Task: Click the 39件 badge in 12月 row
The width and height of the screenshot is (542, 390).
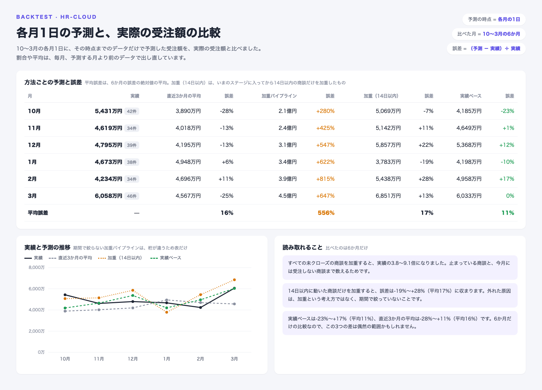Action: pyautogui.click(x=132, y=145)
